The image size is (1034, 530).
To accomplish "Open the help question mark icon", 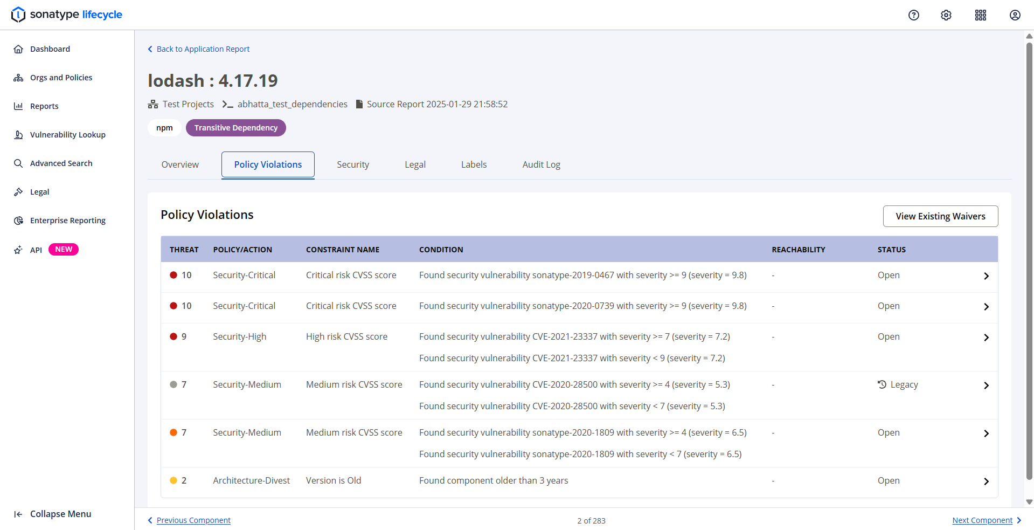I will tap(914, 15).
